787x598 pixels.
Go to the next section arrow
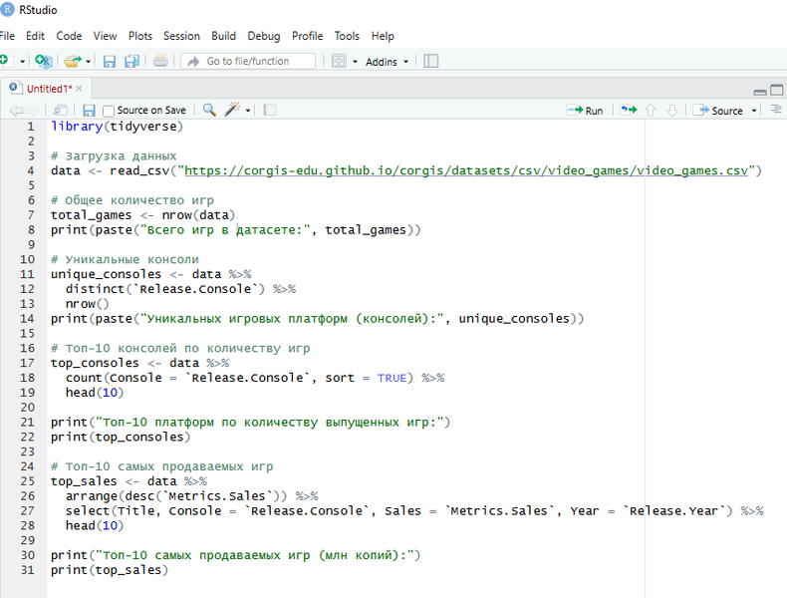(672, 110)
